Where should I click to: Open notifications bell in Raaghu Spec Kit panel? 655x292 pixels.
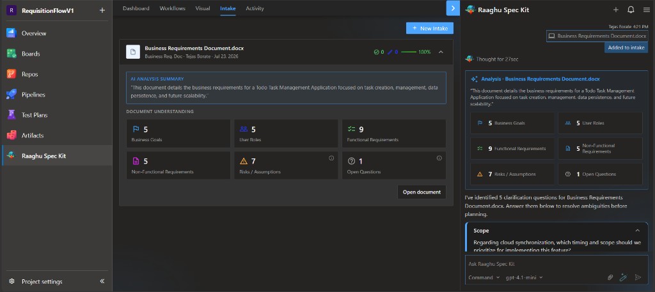631,10
